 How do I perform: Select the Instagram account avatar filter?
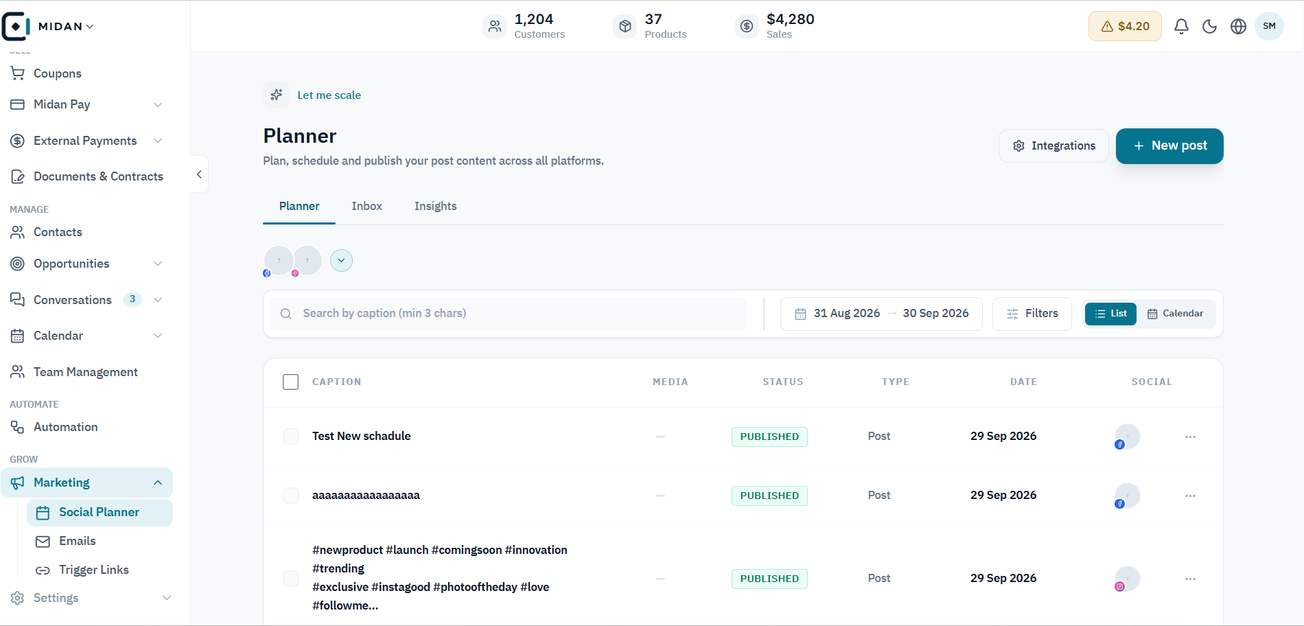pos(307,261)
